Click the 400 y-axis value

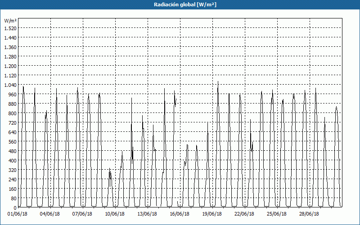coord(13,161)
